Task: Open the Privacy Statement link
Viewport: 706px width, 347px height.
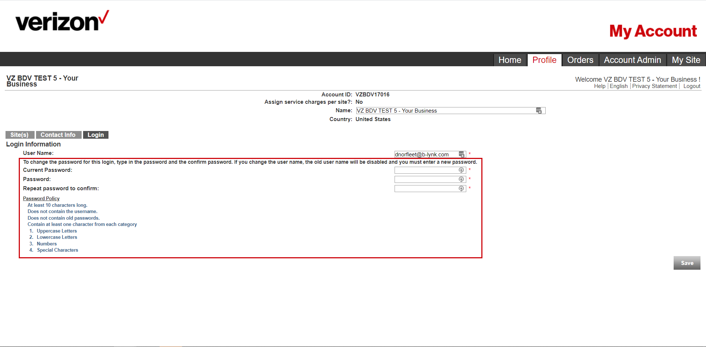Action: point(655,86)
